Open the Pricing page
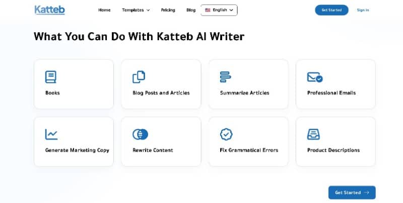This screenshot has width=403, height=203. click(x=168, y=10)
